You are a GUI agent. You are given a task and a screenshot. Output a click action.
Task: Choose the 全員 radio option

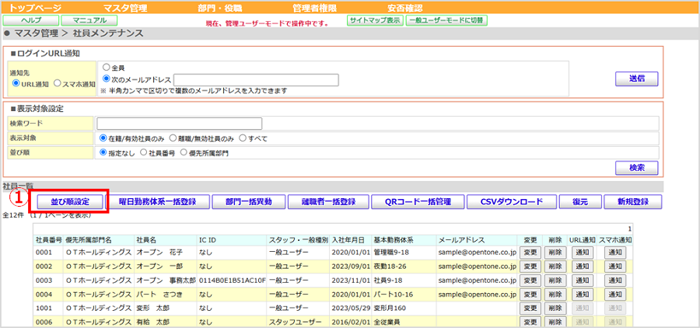106,68
